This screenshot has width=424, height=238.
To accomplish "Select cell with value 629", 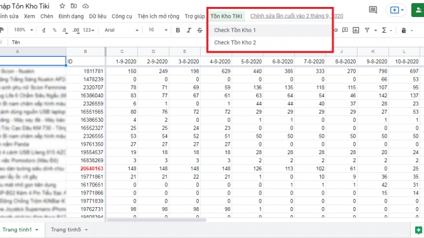I will pos(216,71).
